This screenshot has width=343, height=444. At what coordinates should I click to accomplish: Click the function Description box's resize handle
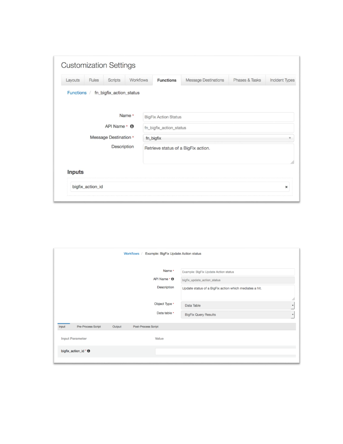tap(292, 162)
